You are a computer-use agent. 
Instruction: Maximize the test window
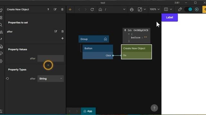coord(195,3)
